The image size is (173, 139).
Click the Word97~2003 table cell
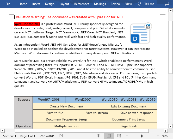49,100
